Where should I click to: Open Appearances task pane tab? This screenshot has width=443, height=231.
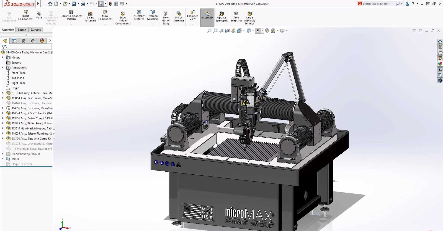(440, 64)
